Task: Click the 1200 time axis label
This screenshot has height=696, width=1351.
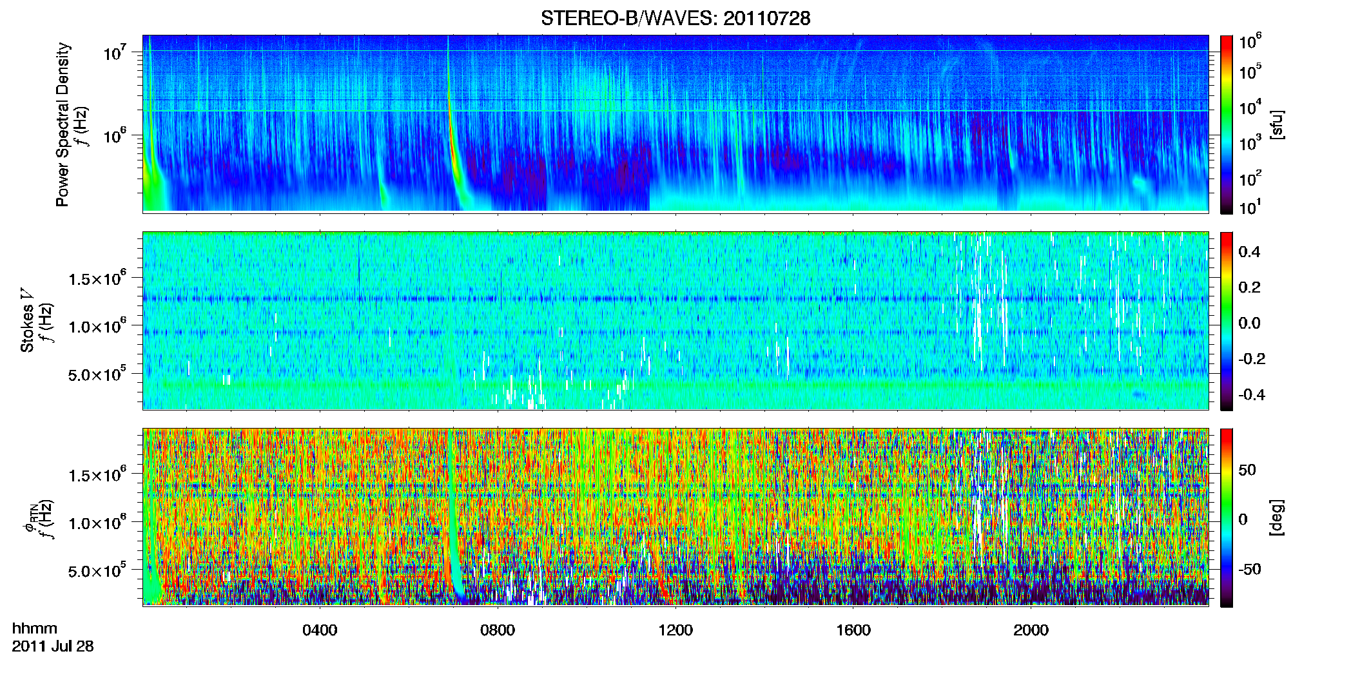Action: [675, 630]
